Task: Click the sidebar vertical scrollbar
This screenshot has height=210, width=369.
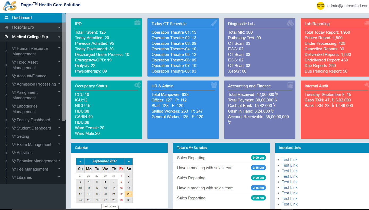Action: [63, 66]
